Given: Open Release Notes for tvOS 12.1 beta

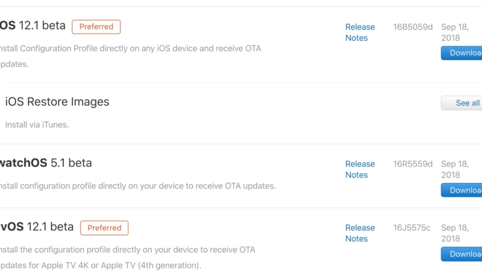Looking at the screenshot, I should pyautogui.click(x=360, y=233).
